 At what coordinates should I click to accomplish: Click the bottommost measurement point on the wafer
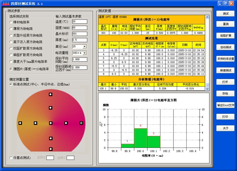click(51, 149)
